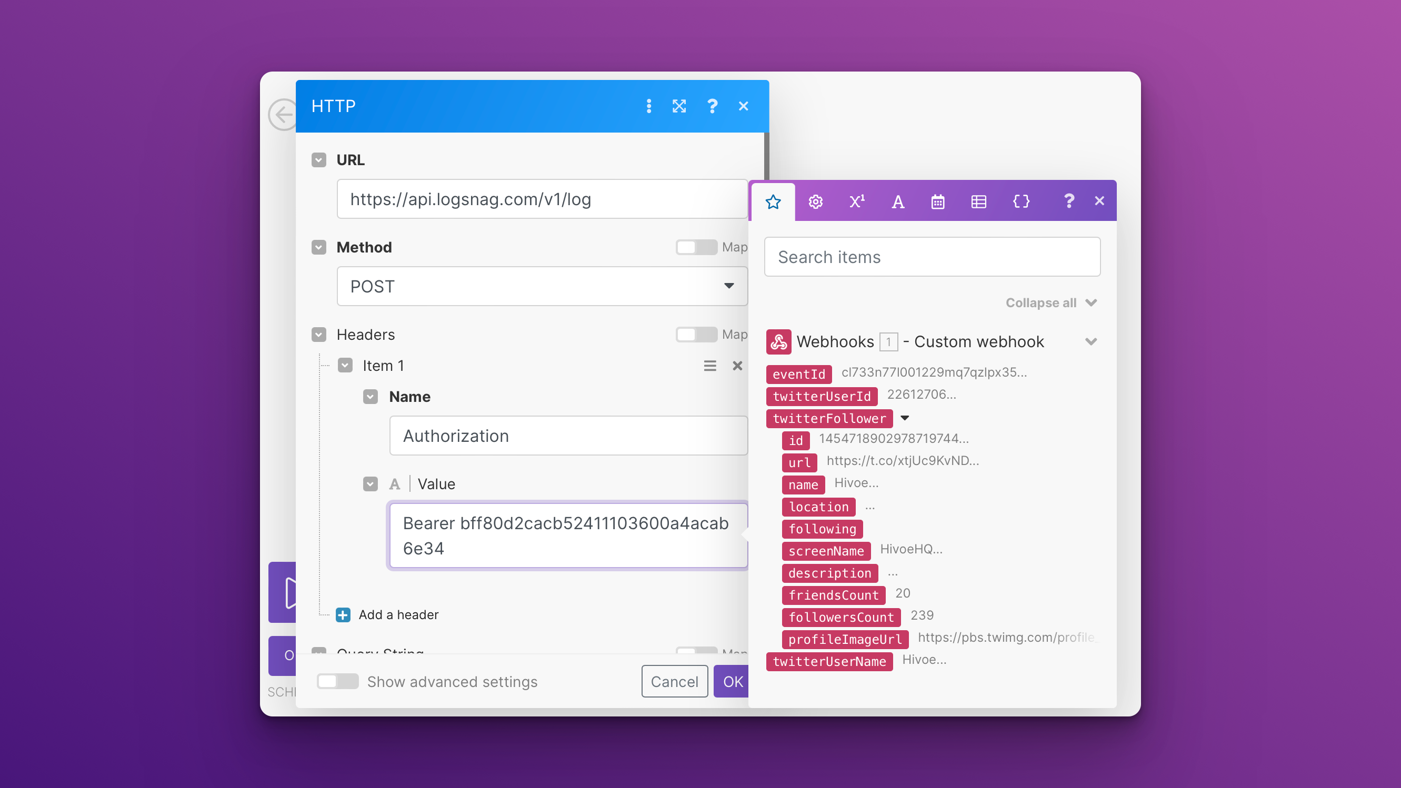Toggle the Headers Map switch
Image resolution: width=1401 pixels, height=788 pixels.
tap(696, 334)
